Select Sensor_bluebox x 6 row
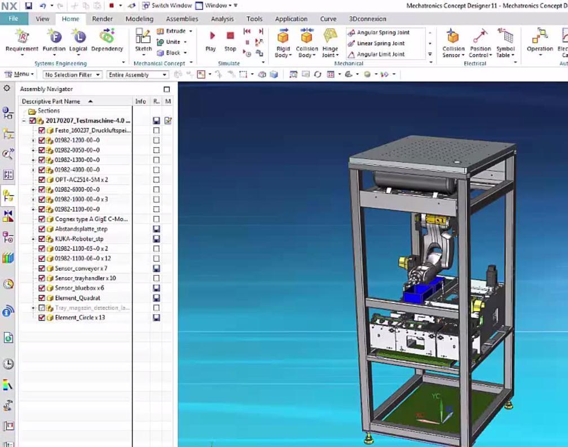Screen dimensions: 568x447 (80, 288)
